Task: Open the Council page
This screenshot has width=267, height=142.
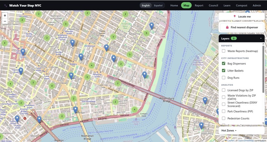Action: point(213,5)
